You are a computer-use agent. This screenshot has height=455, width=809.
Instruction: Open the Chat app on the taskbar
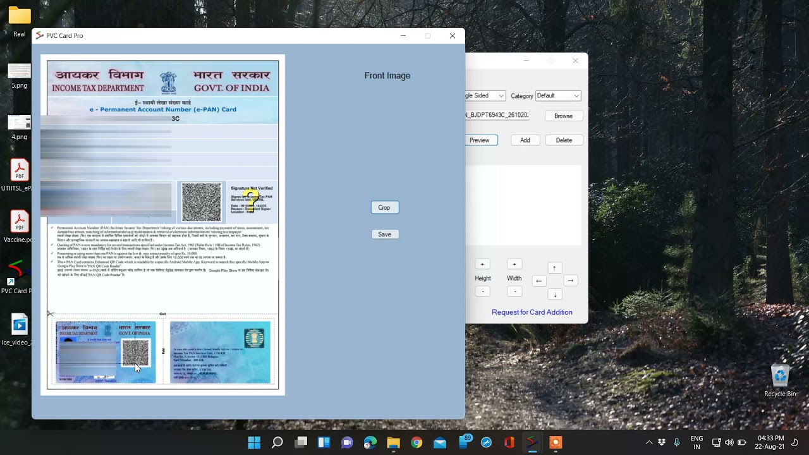tap(347, 442)
